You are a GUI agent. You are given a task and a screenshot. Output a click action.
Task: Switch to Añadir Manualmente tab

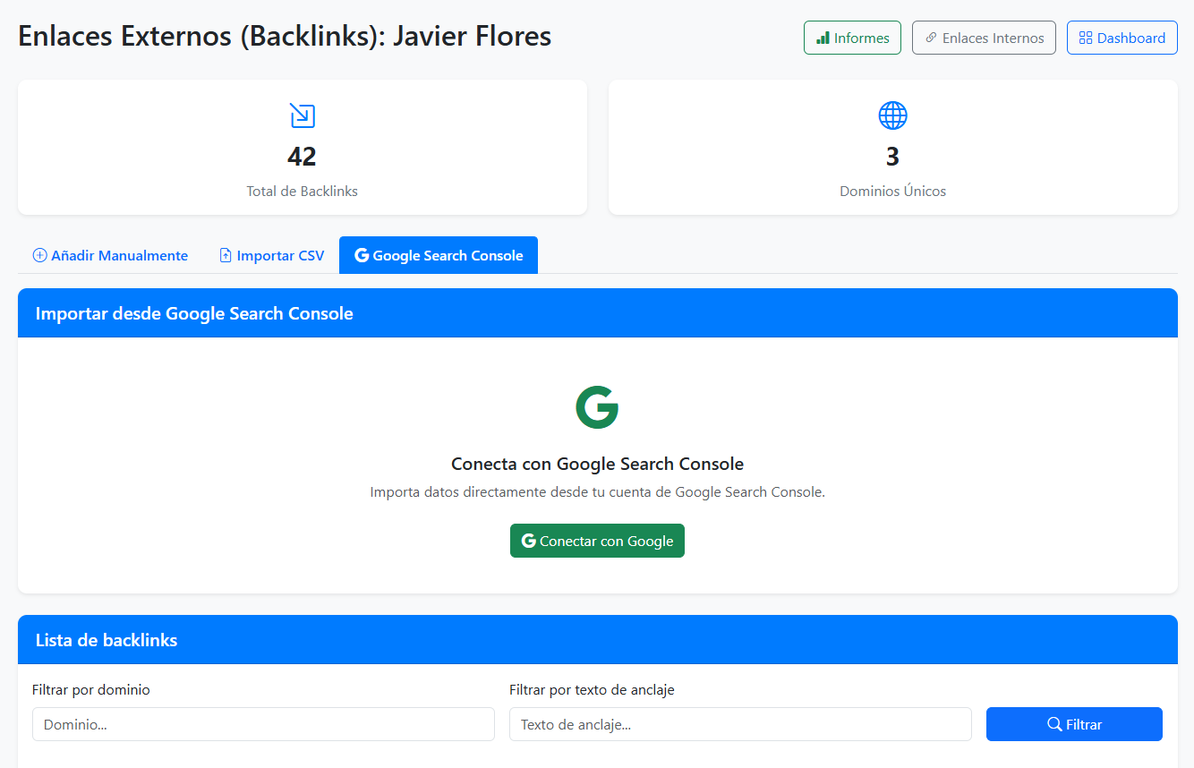[x=110, y=255]
